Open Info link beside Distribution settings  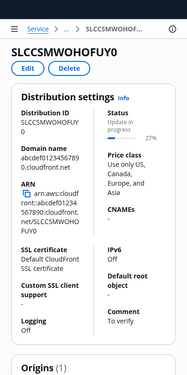pyautogui.click(x=123, y=98)
